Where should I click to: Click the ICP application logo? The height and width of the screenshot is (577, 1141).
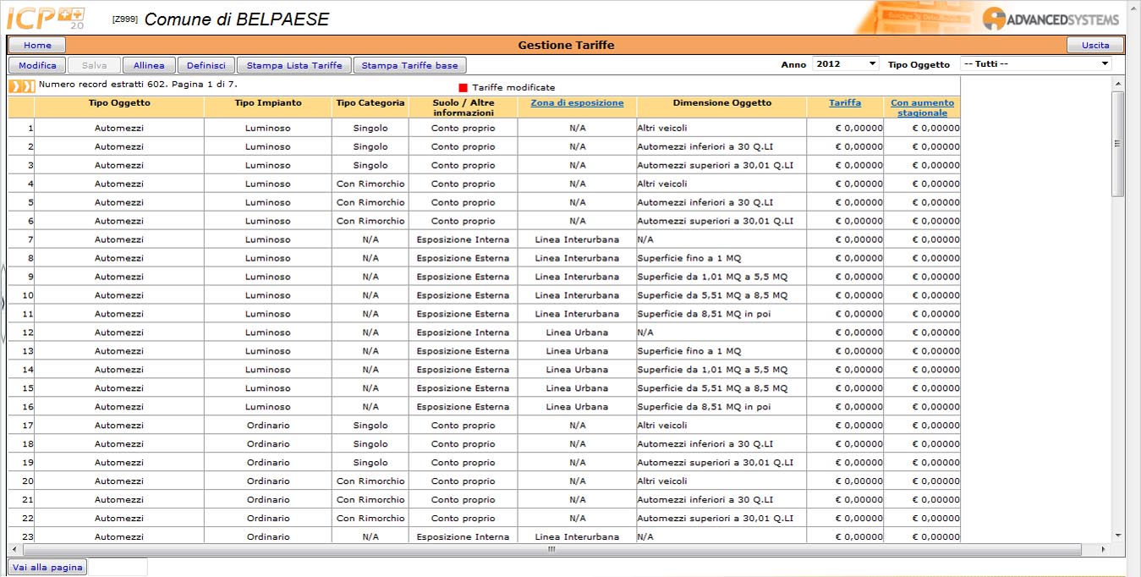point(46,17)
